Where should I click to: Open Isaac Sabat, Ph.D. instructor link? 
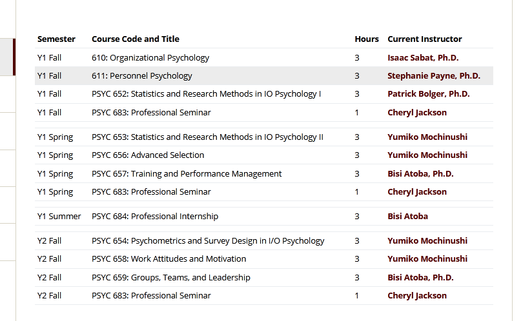tap(423, 58)
